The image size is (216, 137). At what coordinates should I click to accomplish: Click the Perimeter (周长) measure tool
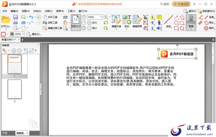210,23
